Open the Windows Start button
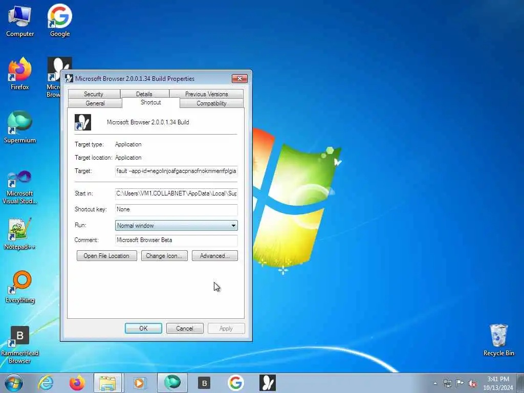524x393 pixels. [14, 383]
